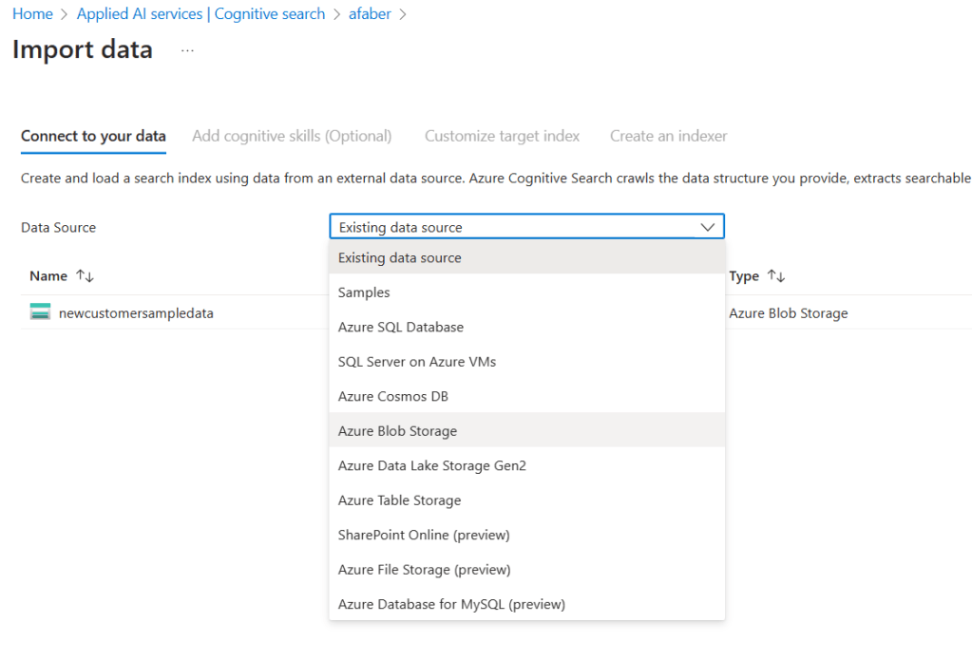Choose Azure Blob Storage option

tap(397, 431)
